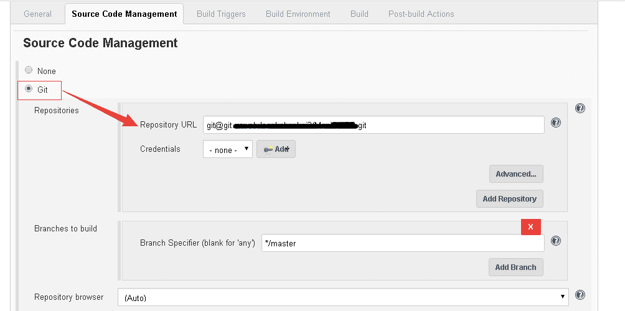625x311 pixels.
Task: Click into the Repository URL input field
Action: 374,124
